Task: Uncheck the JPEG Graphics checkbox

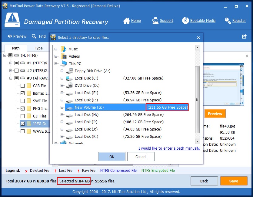Action: click(x=22, y=124)
